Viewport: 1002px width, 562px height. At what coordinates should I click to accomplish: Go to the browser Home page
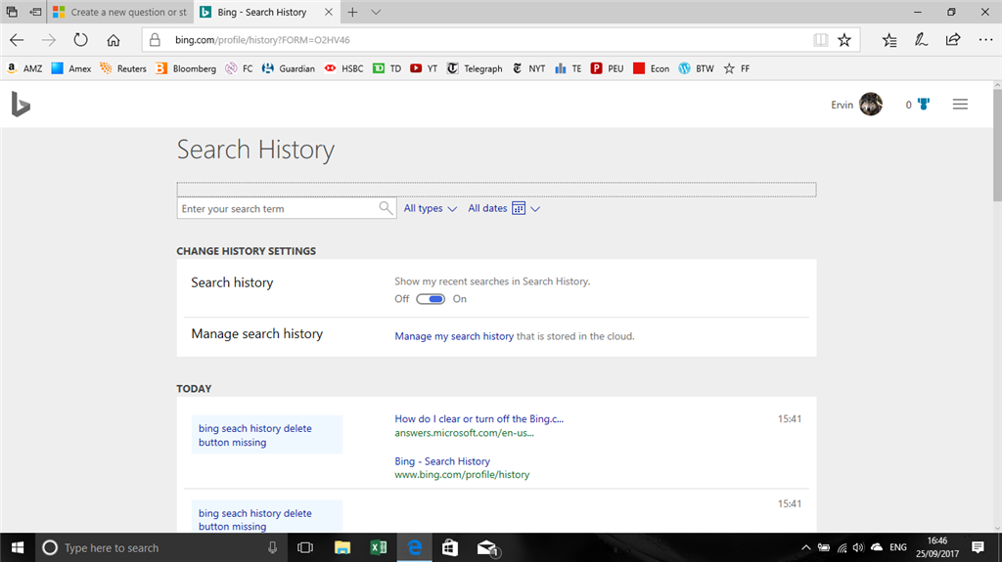coord(114,40)
